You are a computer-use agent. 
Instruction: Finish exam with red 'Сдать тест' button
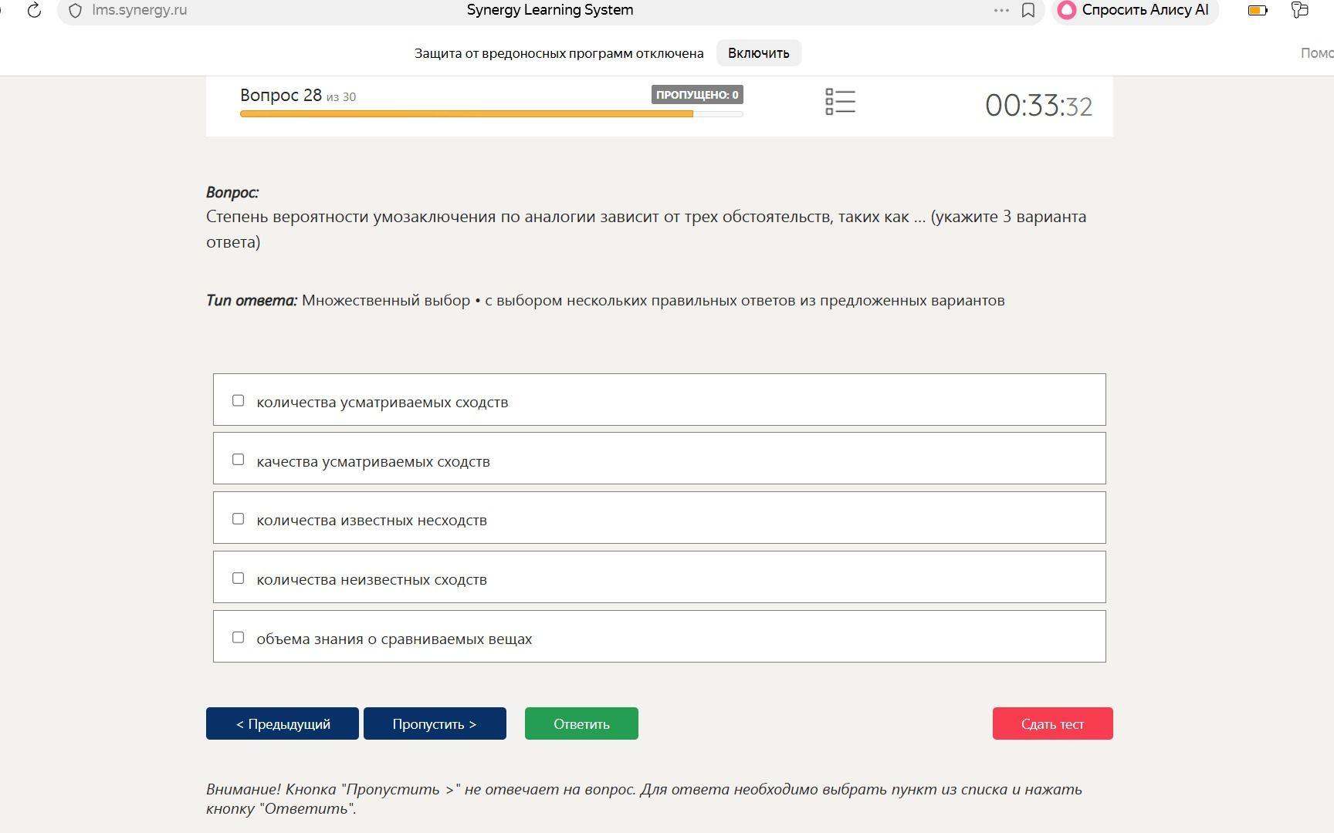point(1053,723)
